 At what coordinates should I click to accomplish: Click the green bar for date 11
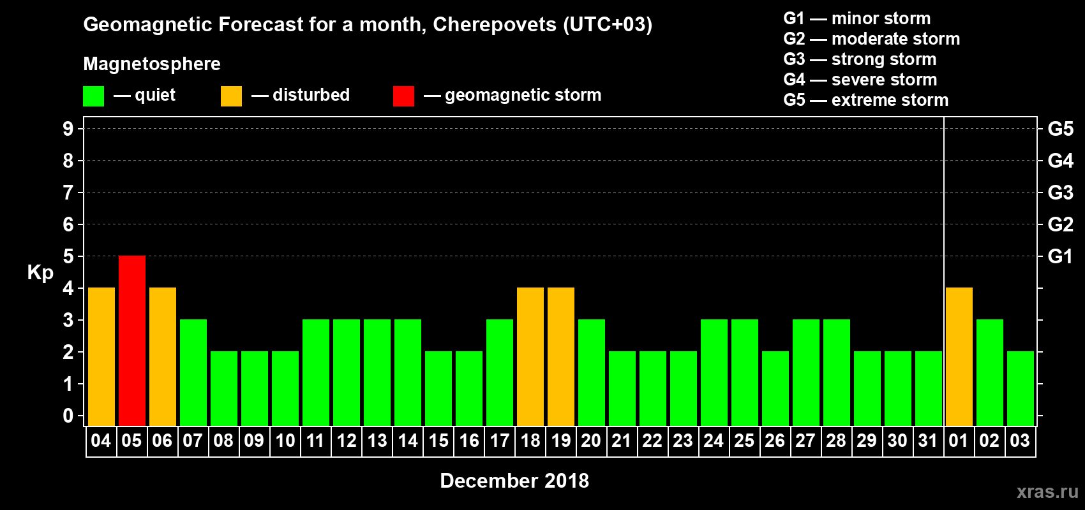316,373
